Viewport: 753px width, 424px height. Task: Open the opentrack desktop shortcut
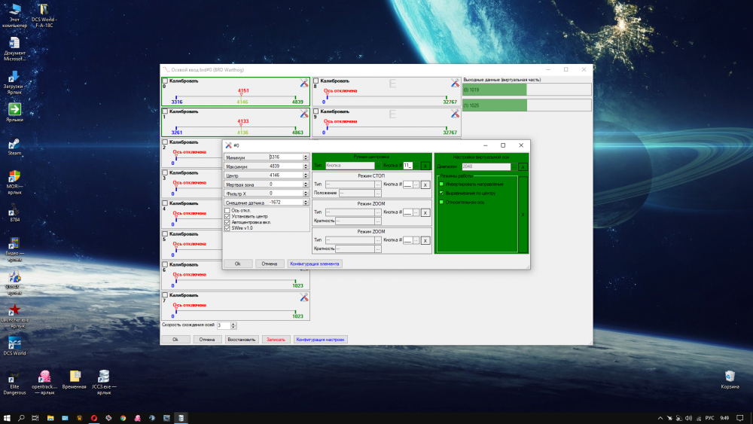click(x=44, y=377)
